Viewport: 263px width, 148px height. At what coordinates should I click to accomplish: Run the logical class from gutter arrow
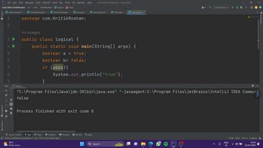click(x=14, y=39)
